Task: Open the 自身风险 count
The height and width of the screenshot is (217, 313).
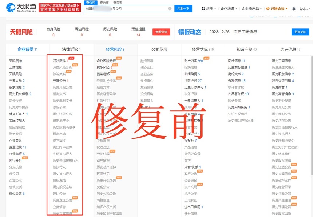Action: click(54, 35)
